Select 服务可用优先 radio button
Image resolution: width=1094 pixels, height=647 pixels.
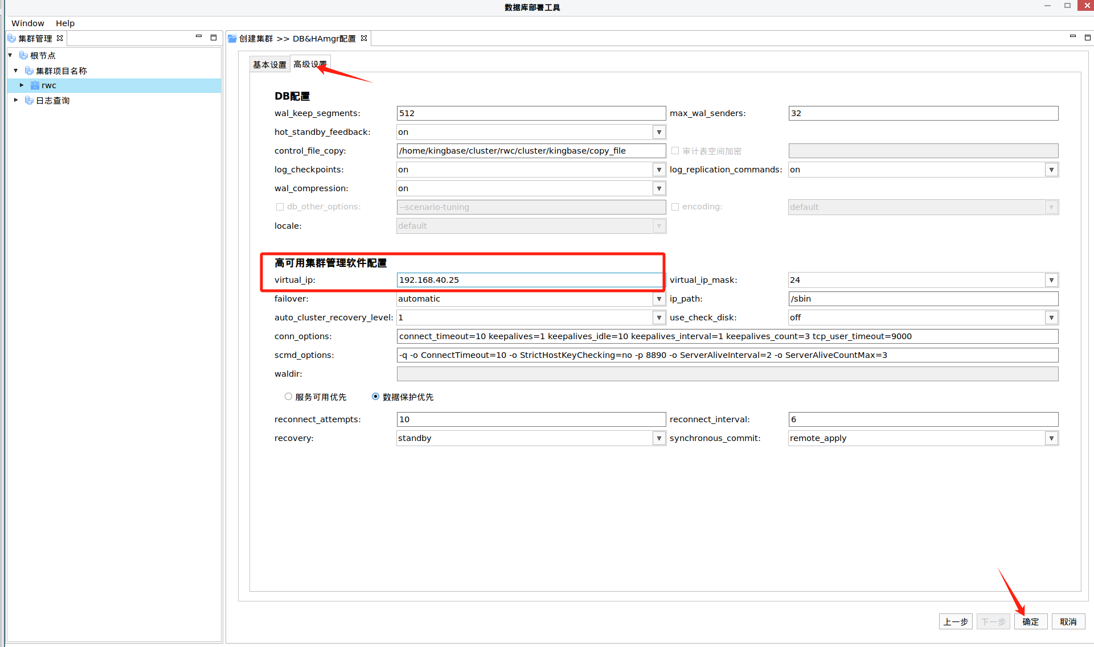click(x=288, y=397)
